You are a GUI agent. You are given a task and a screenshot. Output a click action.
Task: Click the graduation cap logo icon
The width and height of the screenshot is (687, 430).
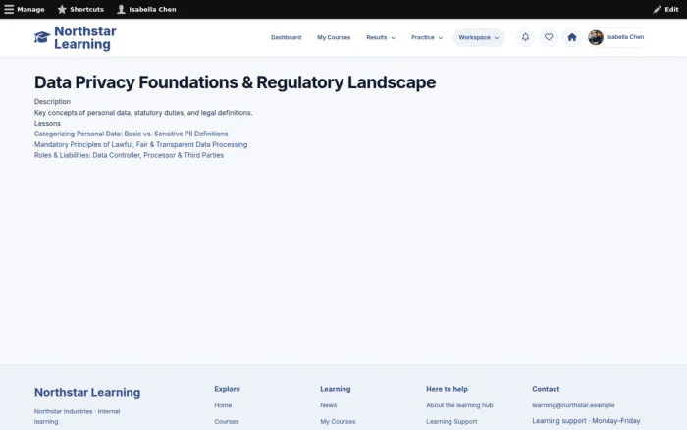(42, 37)
